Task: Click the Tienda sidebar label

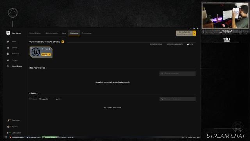Action: (14, 48)
